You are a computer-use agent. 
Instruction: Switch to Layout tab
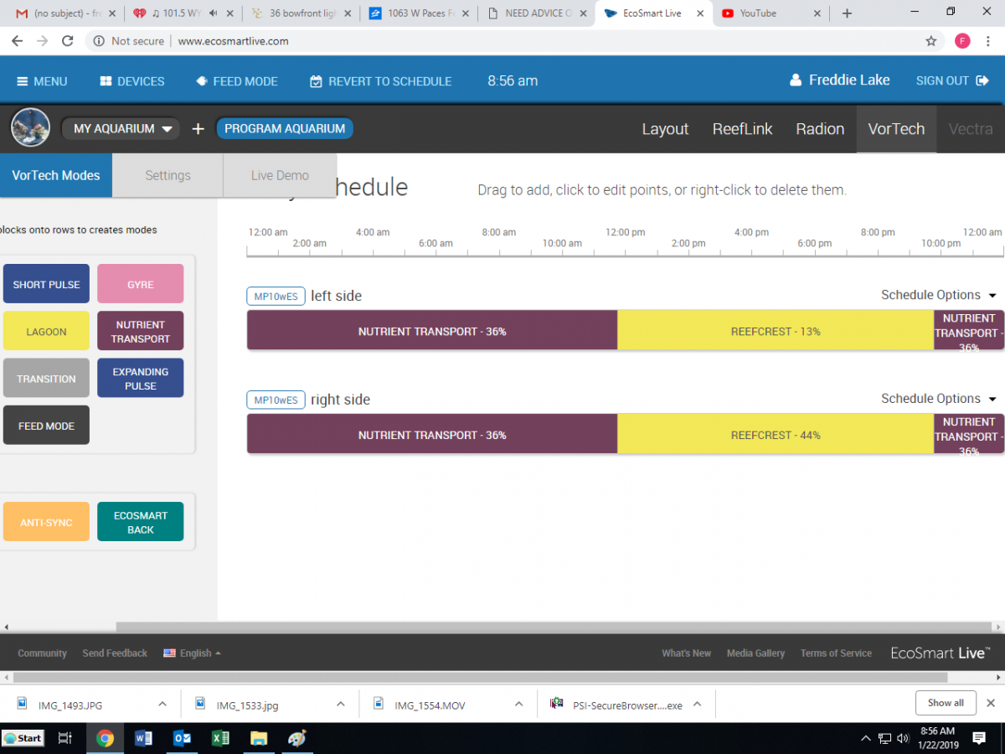665,129
